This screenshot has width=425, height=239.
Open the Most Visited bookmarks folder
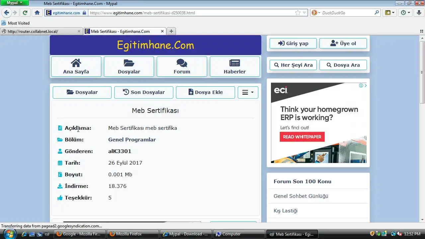[x=16, y=23]
